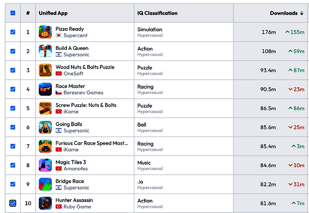Open the Build A Queen app icon

(x=46, y=51)
